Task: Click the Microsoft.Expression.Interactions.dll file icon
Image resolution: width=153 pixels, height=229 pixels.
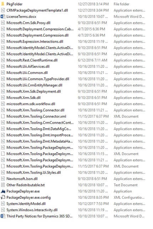Action: [x=3, y=42]
